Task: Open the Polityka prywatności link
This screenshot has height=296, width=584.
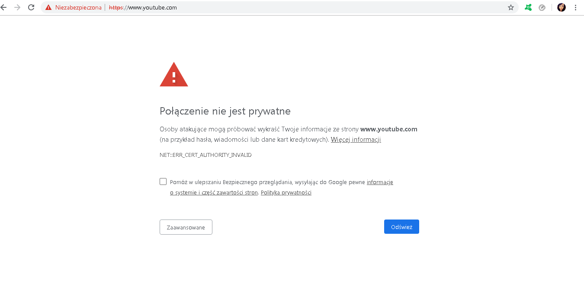Action: click(x=286, y=193)
